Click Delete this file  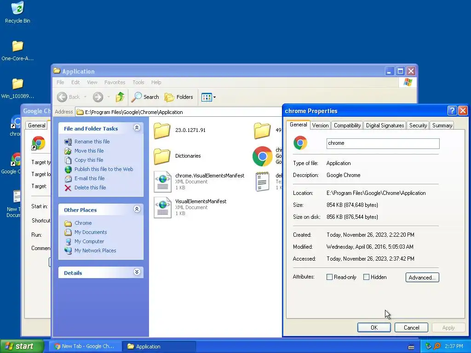coord(90,188)
